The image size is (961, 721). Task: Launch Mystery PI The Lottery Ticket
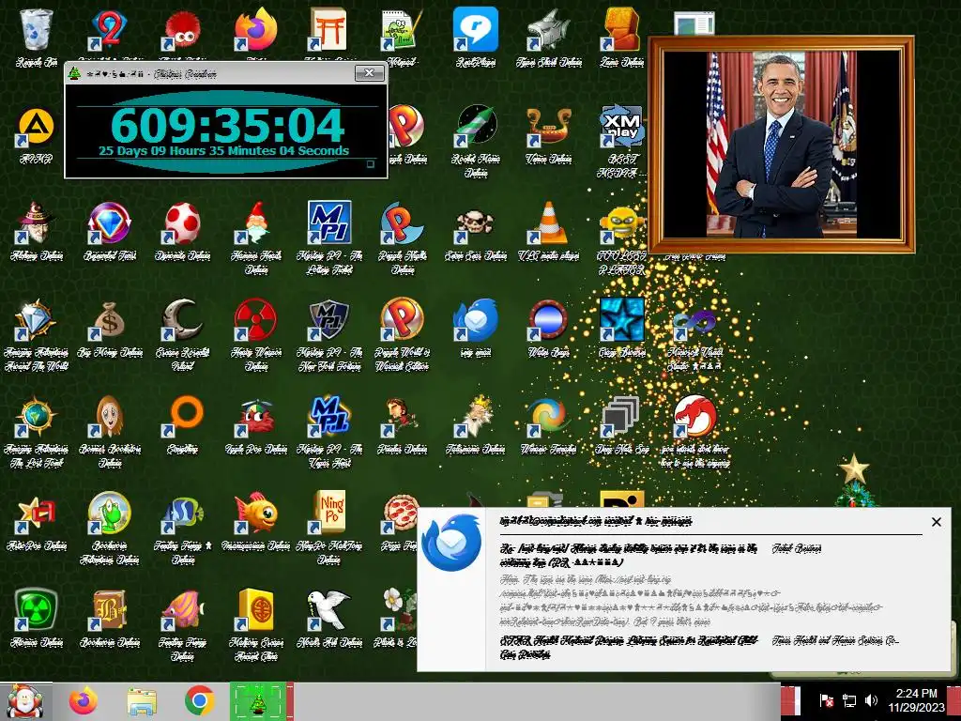(329, 222)
